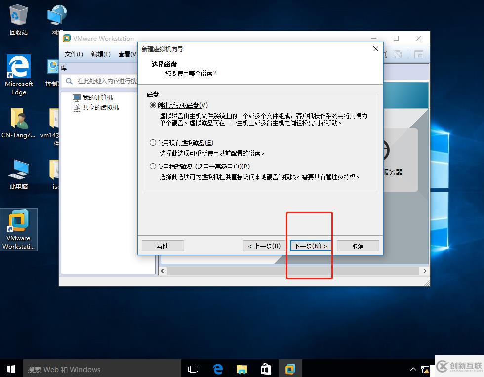Click the VMware Workstation desktop shortcut

coord(19,228)
